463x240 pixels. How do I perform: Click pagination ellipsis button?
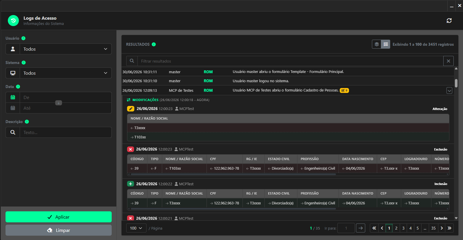[x=425, y=228]
